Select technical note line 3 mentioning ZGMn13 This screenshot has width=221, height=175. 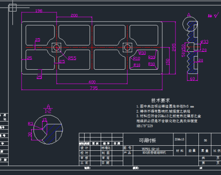(x=169, y=116)
